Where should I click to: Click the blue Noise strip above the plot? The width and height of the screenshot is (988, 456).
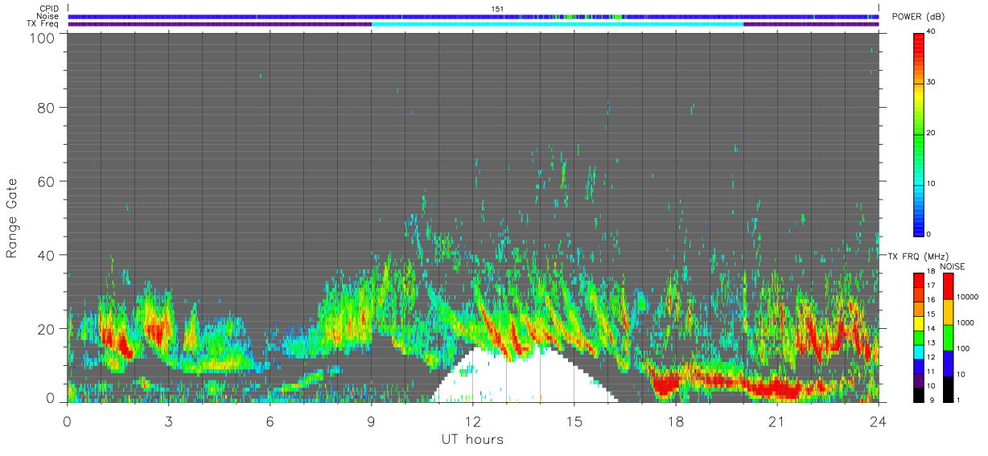click(x=473, y=16)
